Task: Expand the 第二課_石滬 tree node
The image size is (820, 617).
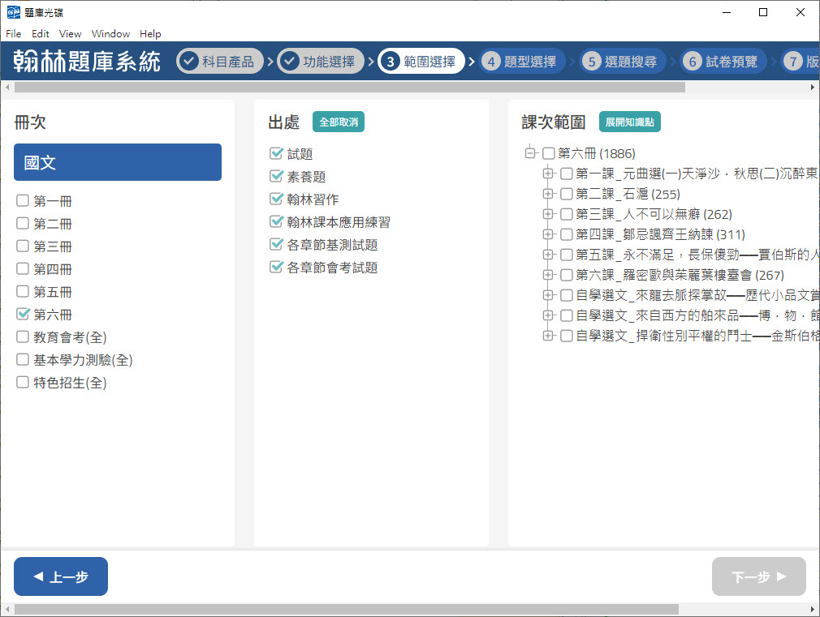Action: (x=547, y=194)
